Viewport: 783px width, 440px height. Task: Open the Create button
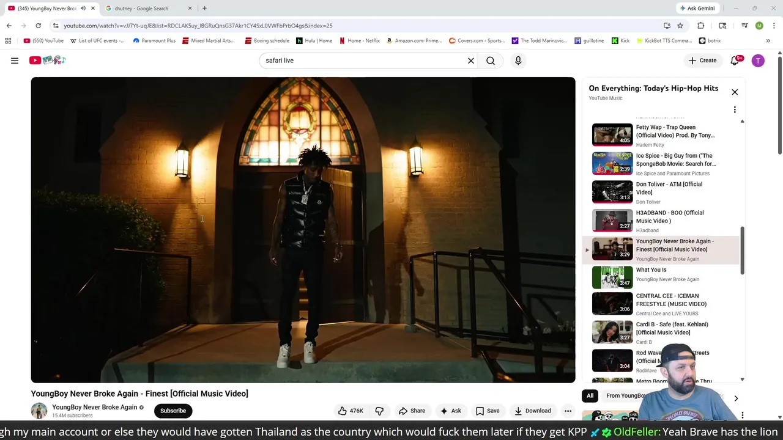click(x=702, y=61)
